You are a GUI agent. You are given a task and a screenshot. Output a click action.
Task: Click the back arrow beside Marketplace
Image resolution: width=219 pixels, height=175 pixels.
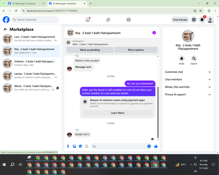(x=5, y=29)
